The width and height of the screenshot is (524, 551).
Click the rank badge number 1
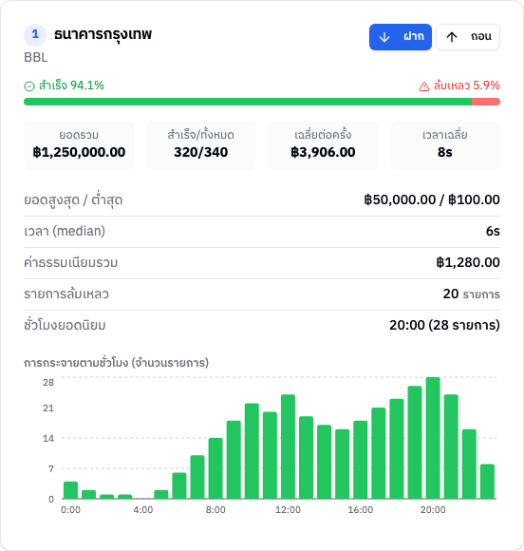[35, 35]
